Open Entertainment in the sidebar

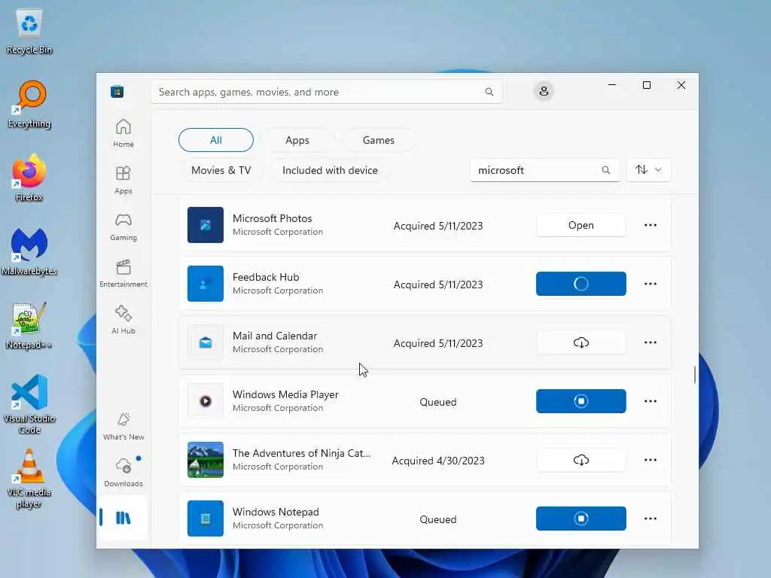[123, 273]
